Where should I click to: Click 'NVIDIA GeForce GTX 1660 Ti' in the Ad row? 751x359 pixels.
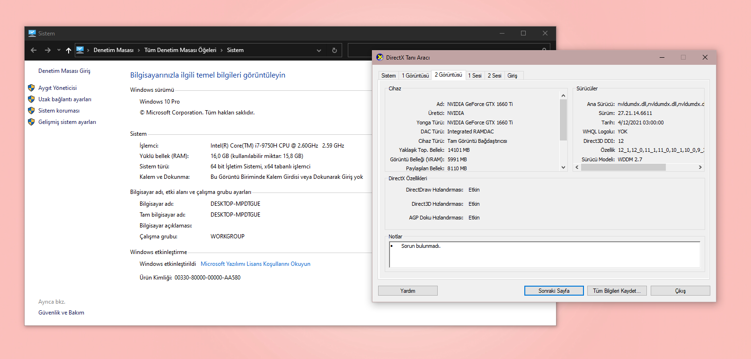coord(480,104)
